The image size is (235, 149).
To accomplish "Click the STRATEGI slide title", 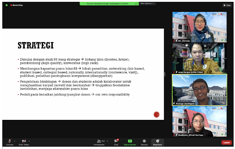I will pyautogui.click(x=36, y=45).
